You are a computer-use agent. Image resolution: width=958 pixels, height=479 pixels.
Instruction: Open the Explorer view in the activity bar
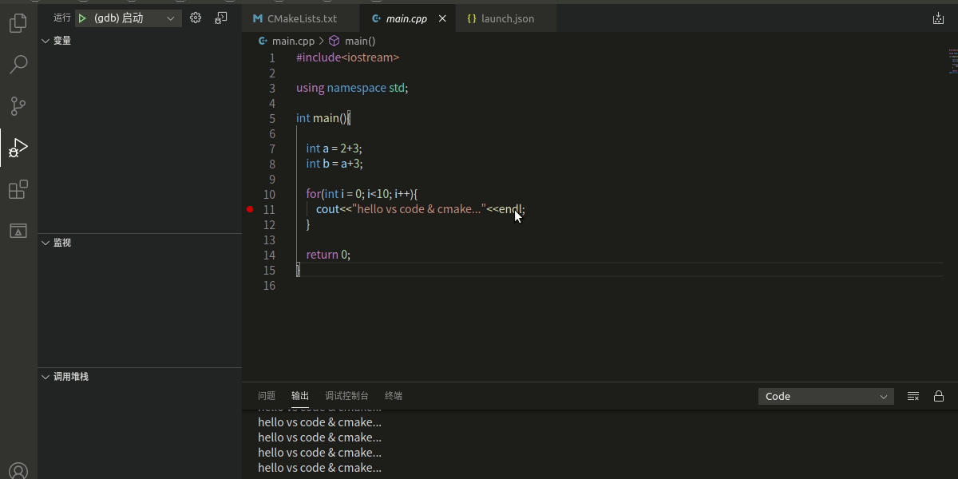pyautogui.click(x=18, y=24)
